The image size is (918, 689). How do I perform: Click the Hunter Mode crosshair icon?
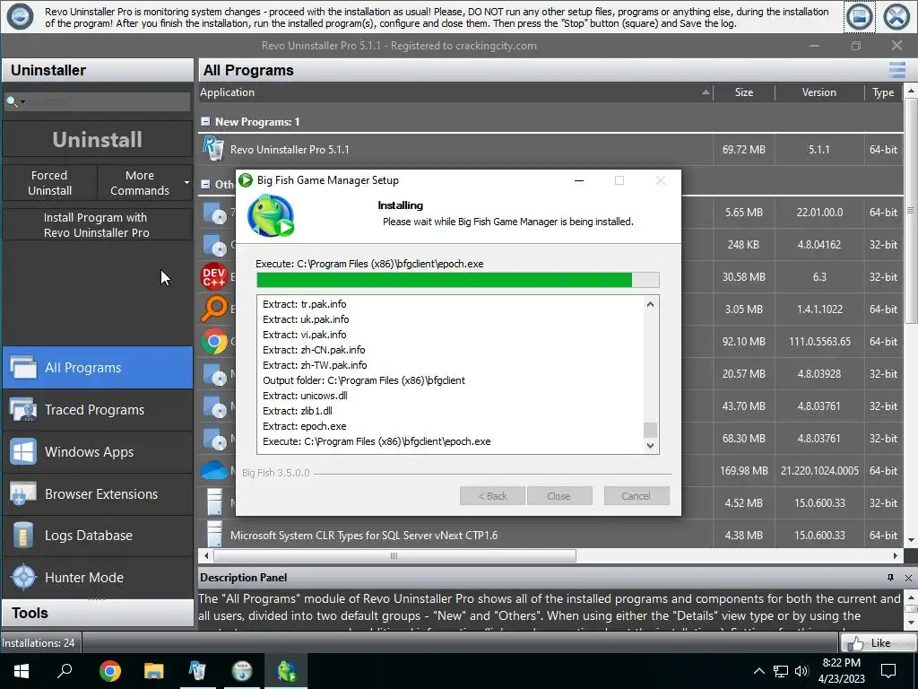point(23,577)
